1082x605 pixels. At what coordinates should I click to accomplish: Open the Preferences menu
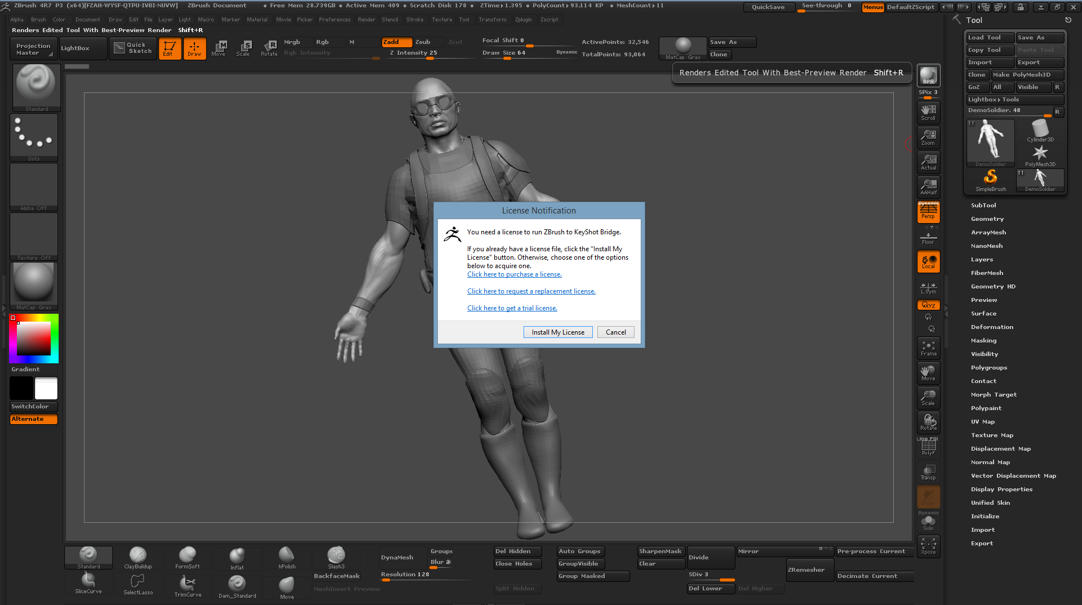(335, 20)
